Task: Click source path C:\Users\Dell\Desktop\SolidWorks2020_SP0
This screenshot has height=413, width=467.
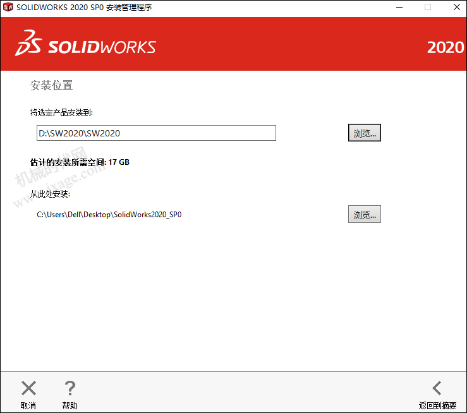Action: (109, 215)
